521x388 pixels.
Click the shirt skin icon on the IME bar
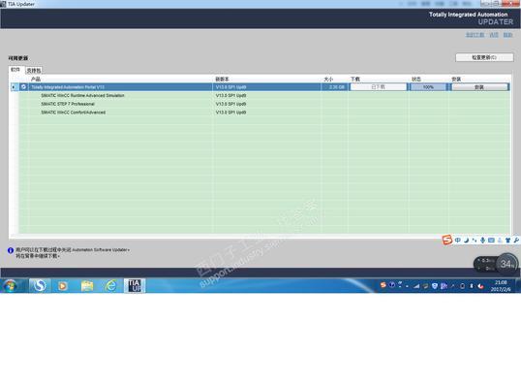pos(507,240)
